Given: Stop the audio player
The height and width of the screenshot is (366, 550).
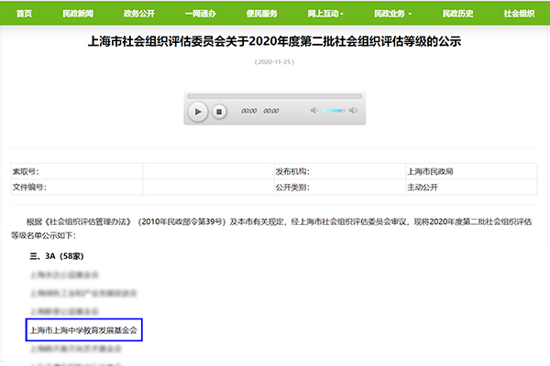Looking at the screenshot, I should pos(219,112).
